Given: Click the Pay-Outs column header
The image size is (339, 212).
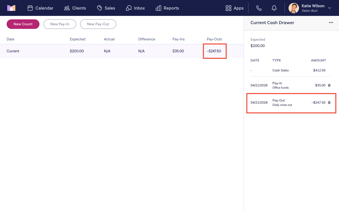Looking at the screenshot, I should 214,39.
